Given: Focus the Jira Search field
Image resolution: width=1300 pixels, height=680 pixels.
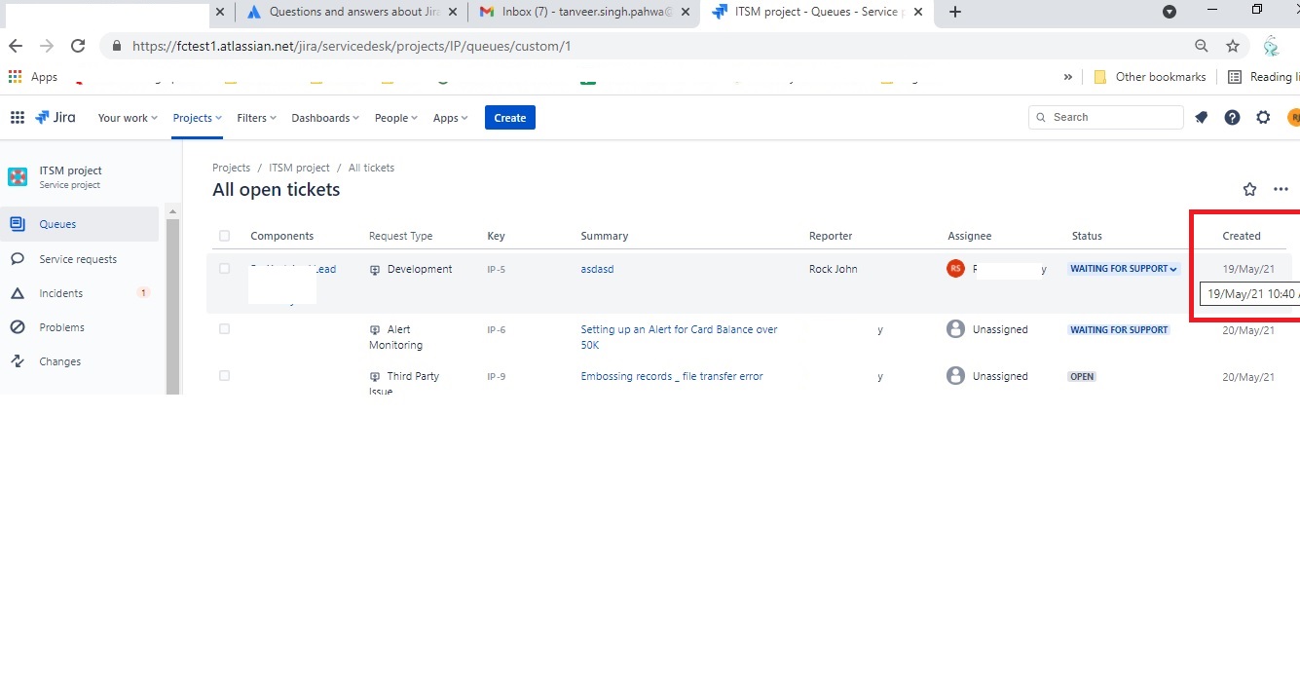Looking at the screenshot, I should pos(1106,117).
